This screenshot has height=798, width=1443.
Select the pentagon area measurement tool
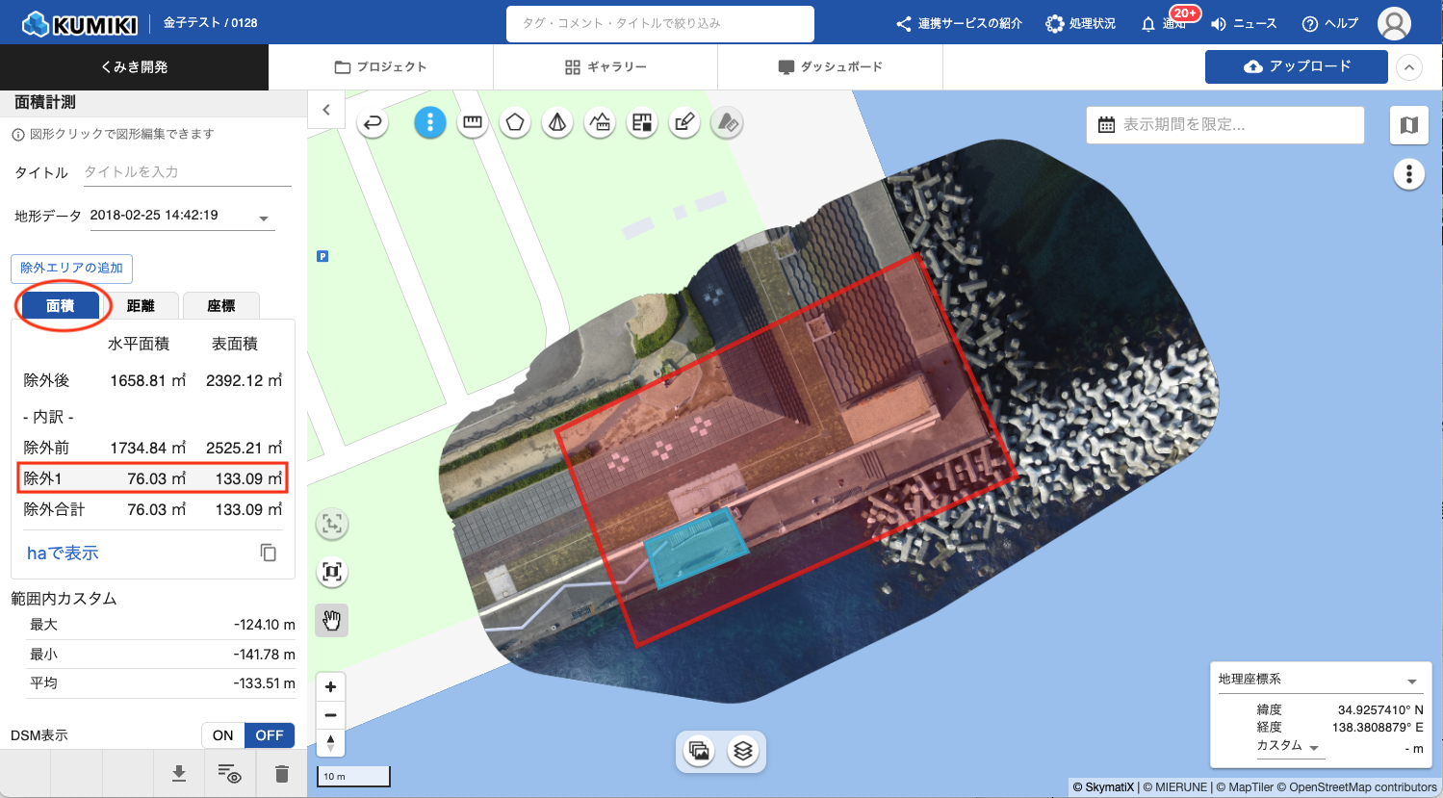click(515, 123)
